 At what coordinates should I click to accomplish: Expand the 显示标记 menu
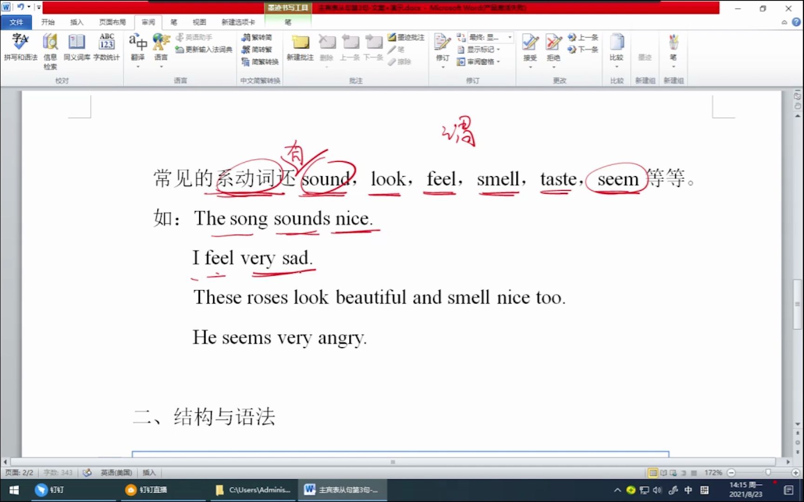click(x=479, y=49)
